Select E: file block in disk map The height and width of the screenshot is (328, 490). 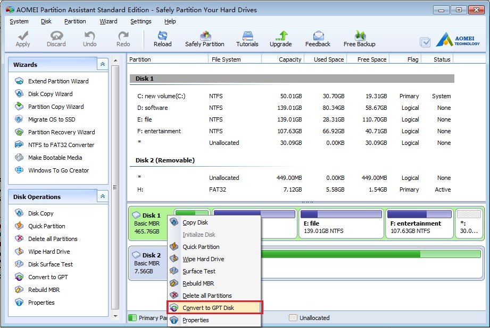pyautogui.click(x=341, y=223)
